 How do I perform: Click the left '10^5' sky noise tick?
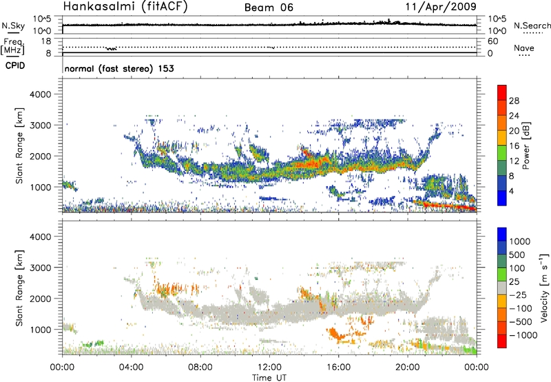click(x=42, y=19)
